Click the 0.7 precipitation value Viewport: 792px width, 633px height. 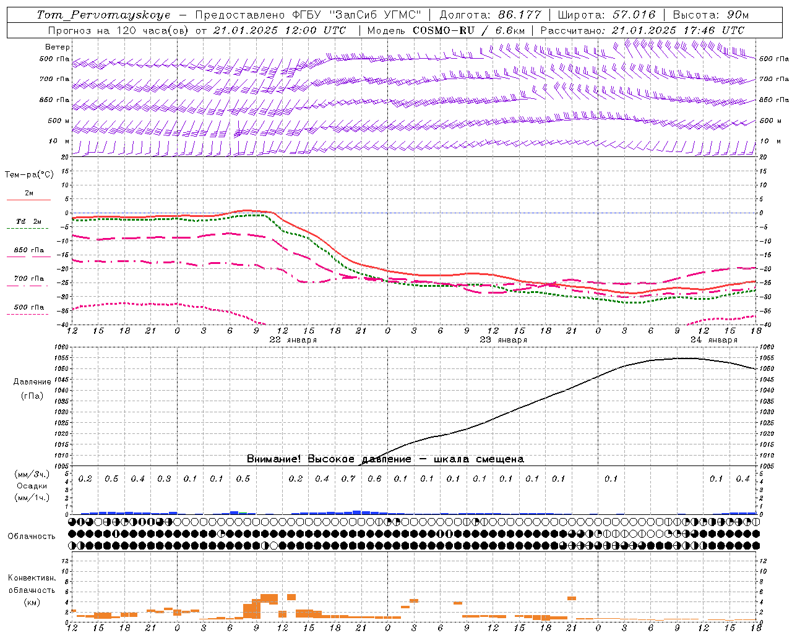coord(348,479)
